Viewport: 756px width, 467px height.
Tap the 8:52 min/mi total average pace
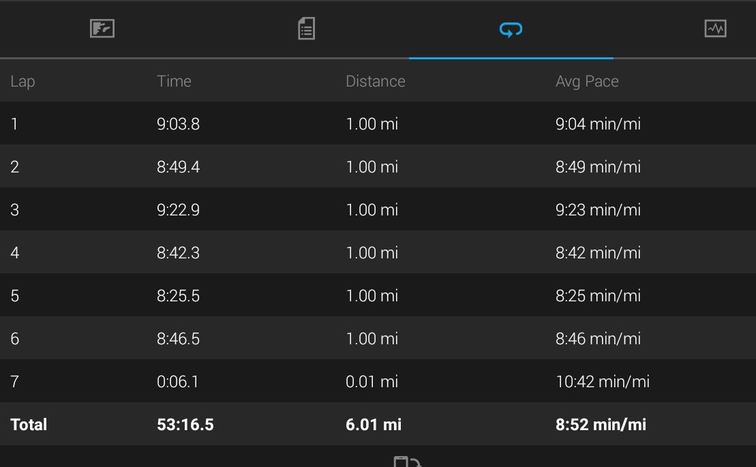(x=601, y=424)
